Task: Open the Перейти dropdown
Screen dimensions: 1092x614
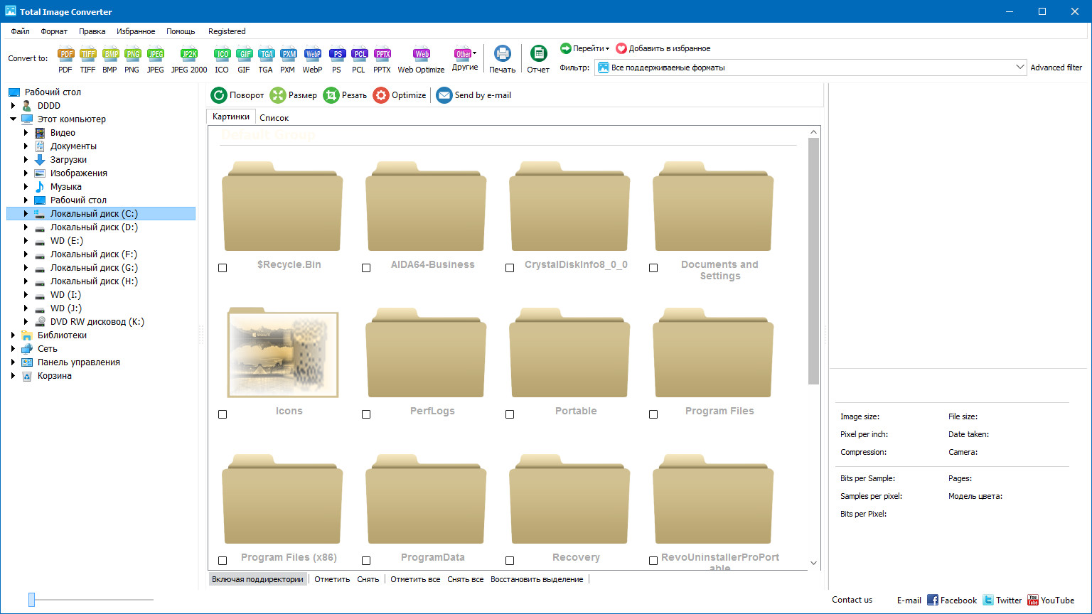Action: coord(585,48)
